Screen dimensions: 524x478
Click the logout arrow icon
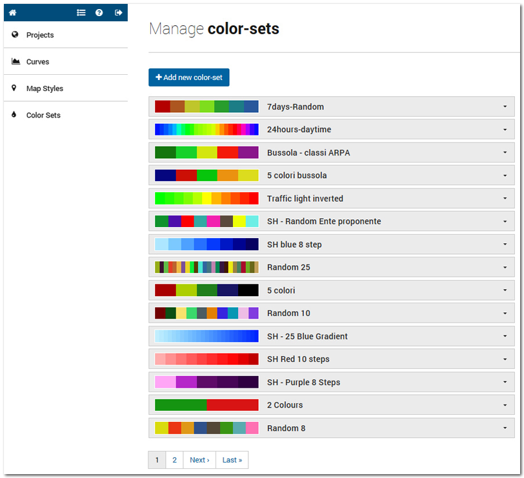pyautogui.click(x=118, y=13)
